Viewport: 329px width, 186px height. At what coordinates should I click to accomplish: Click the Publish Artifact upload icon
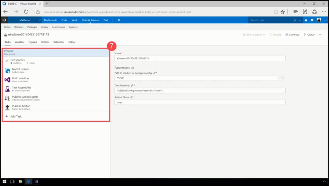7,107
